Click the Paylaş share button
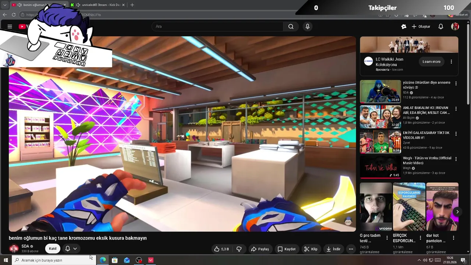 pyautogui.click(x=260, y=249)
